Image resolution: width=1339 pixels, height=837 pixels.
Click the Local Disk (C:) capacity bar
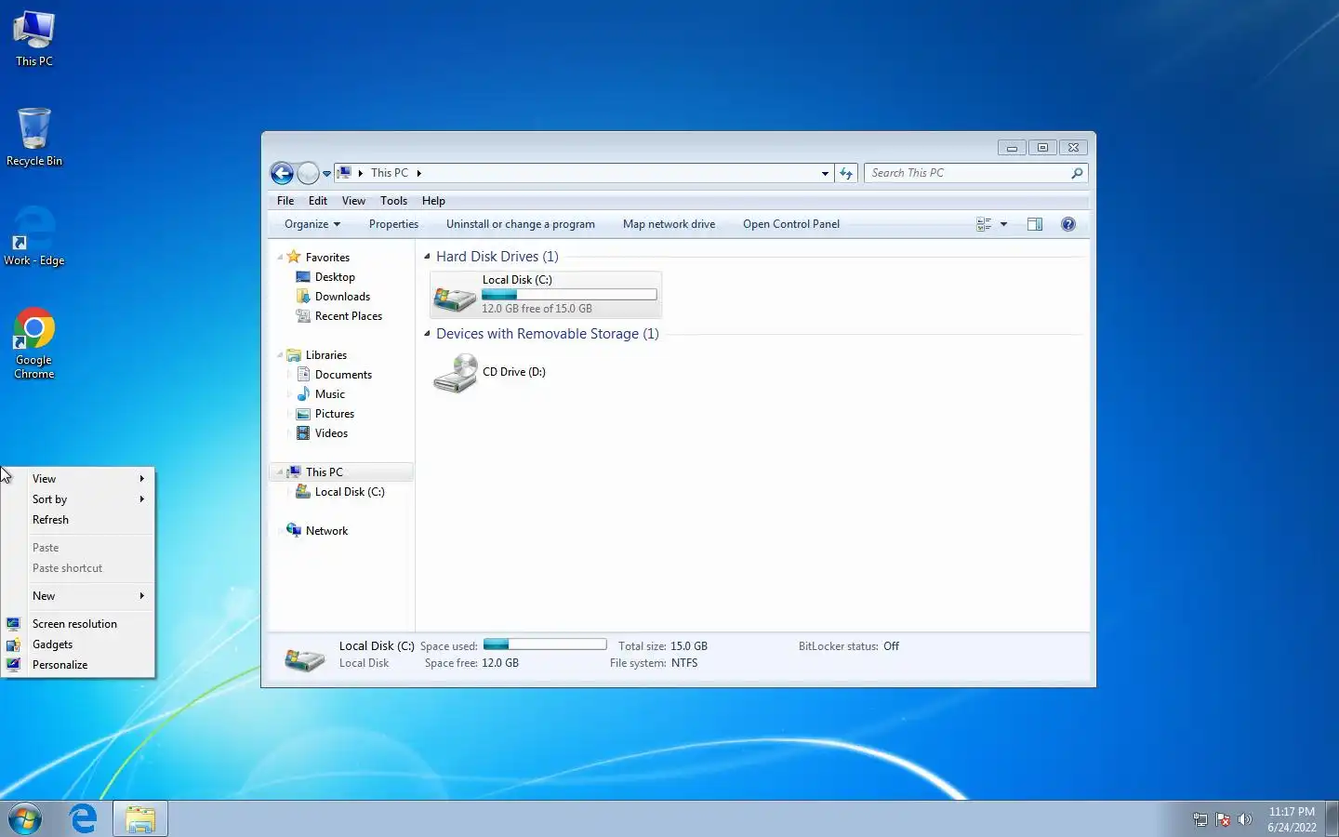pyautogui.click(x=569, y=295)
